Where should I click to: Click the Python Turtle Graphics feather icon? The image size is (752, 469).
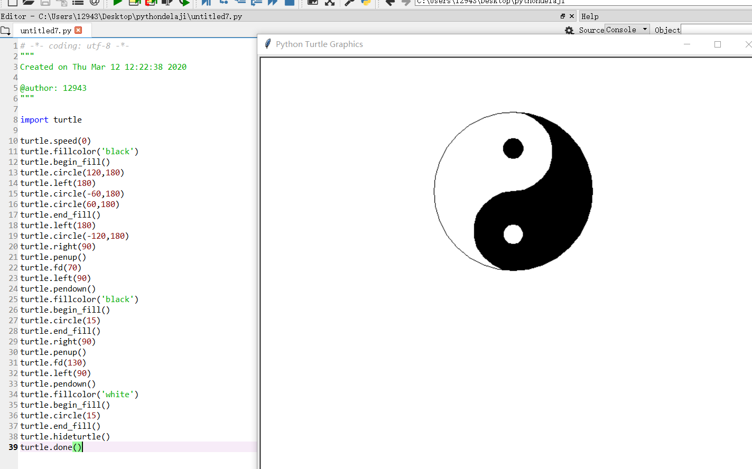tap(268, 44)
